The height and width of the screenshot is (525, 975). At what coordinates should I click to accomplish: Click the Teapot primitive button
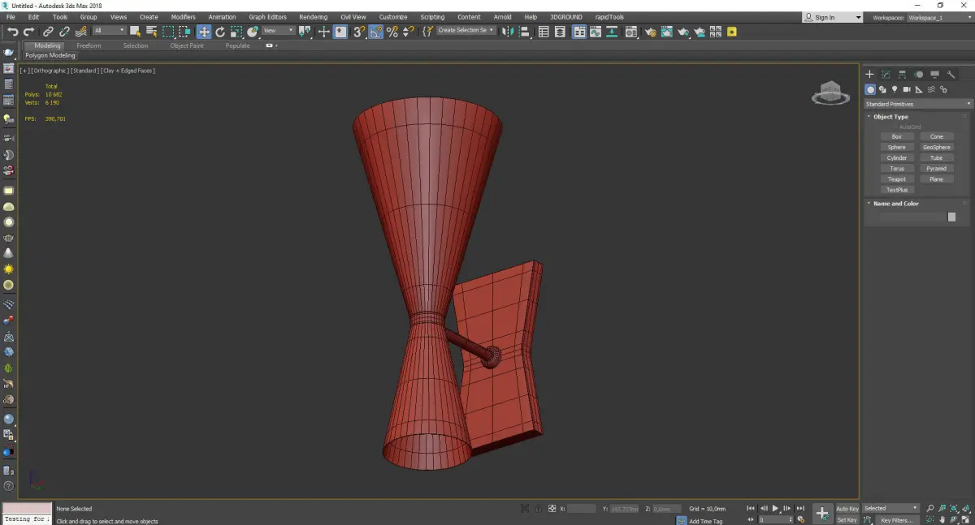coord(896,179)
